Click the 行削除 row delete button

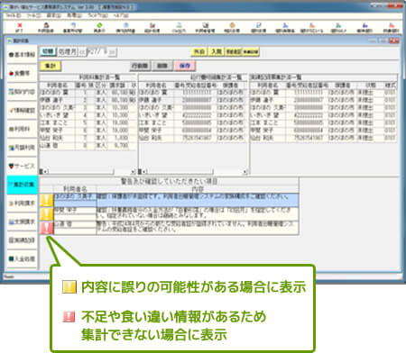[x=140, y=66]
